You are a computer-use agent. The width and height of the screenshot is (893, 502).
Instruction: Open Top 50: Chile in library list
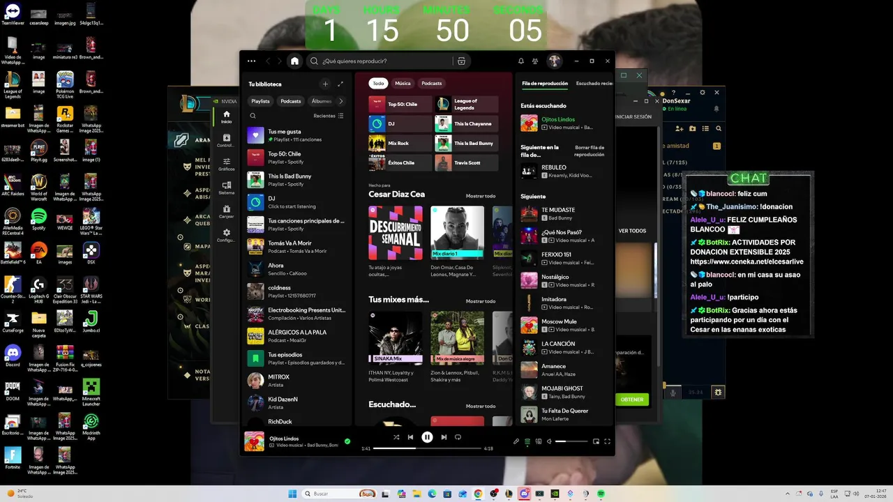[x=298, y=158]
